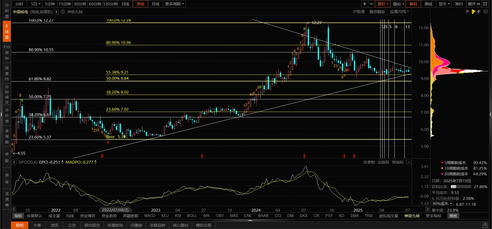Open 分价表 sidebar item

[x=7, y=116]
